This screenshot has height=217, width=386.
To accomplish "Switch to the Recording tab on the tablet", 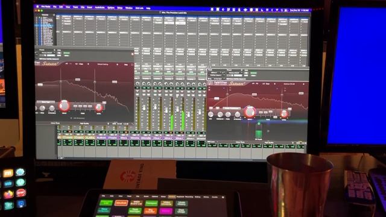I will [189, 197].
